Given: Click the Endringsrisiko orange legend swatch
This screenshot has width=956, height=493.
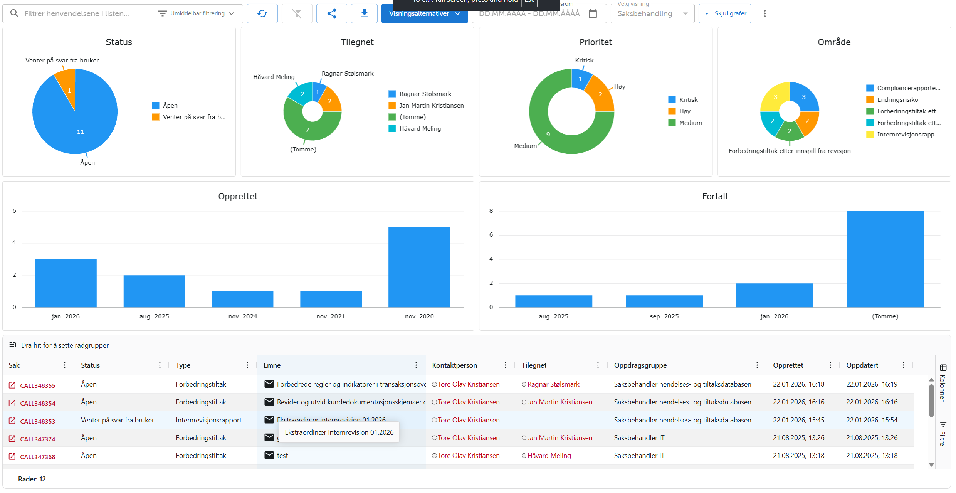Looking at the screenshot, I should (870, 100).
